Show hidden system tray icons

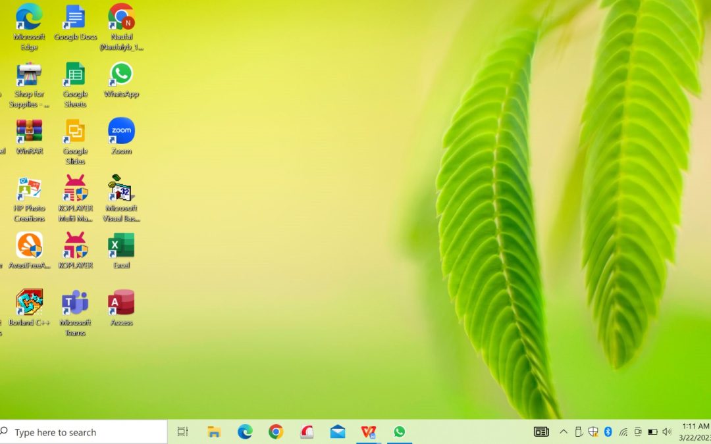tap(563, 432)
